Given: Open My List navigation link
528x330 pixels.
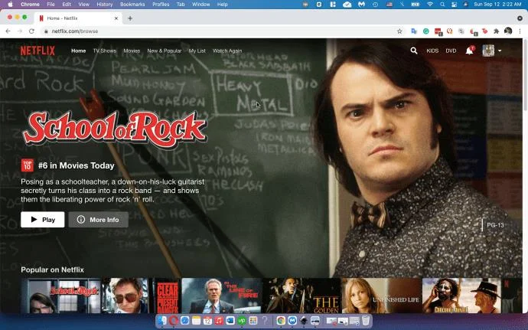Looking at the screenshot, I should 197,51.
